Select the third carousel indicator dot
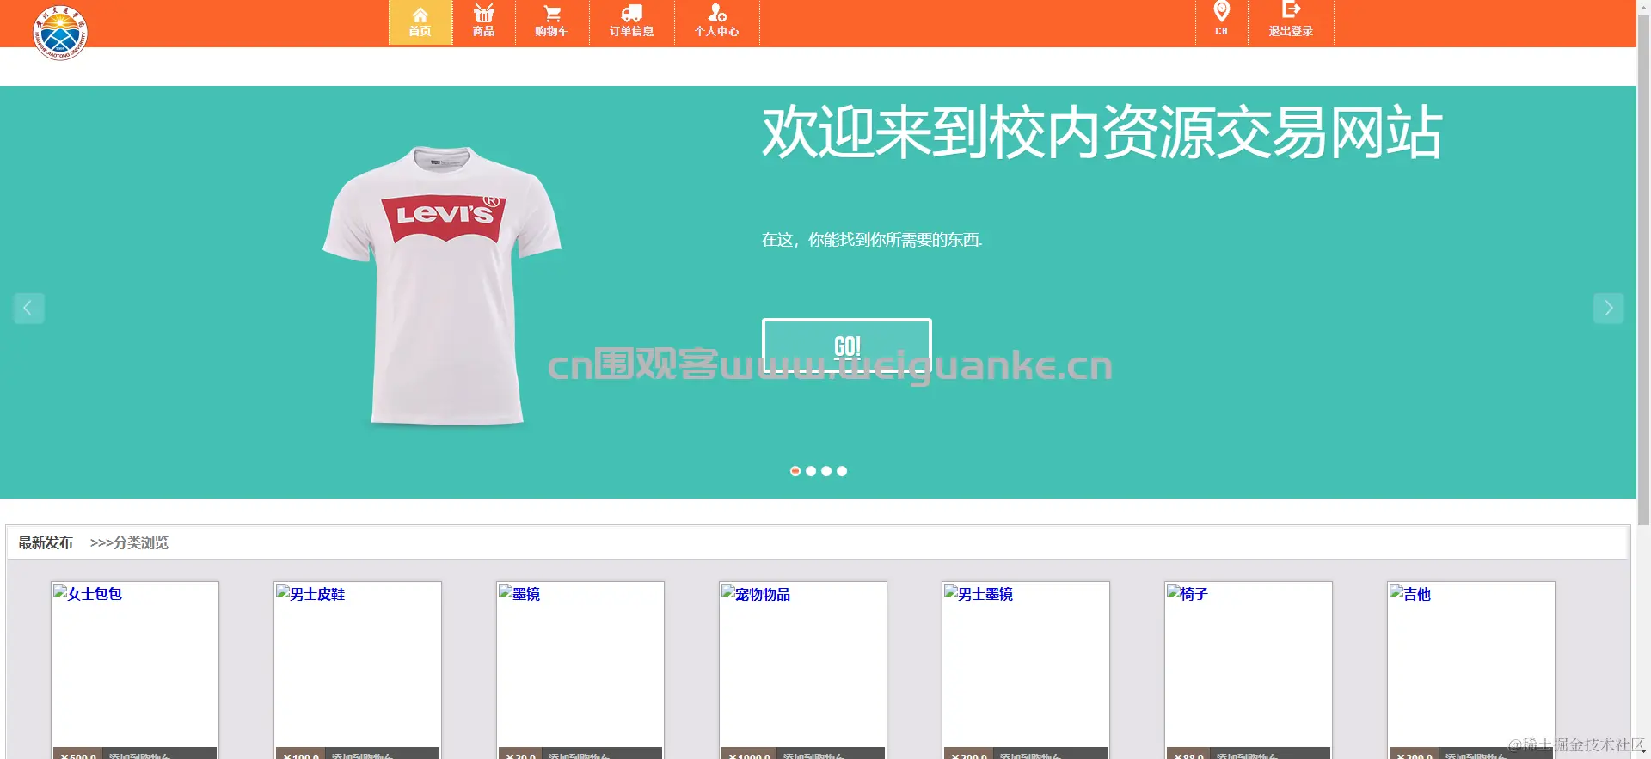The image size is (1651, 759). (x=826, y=471)
